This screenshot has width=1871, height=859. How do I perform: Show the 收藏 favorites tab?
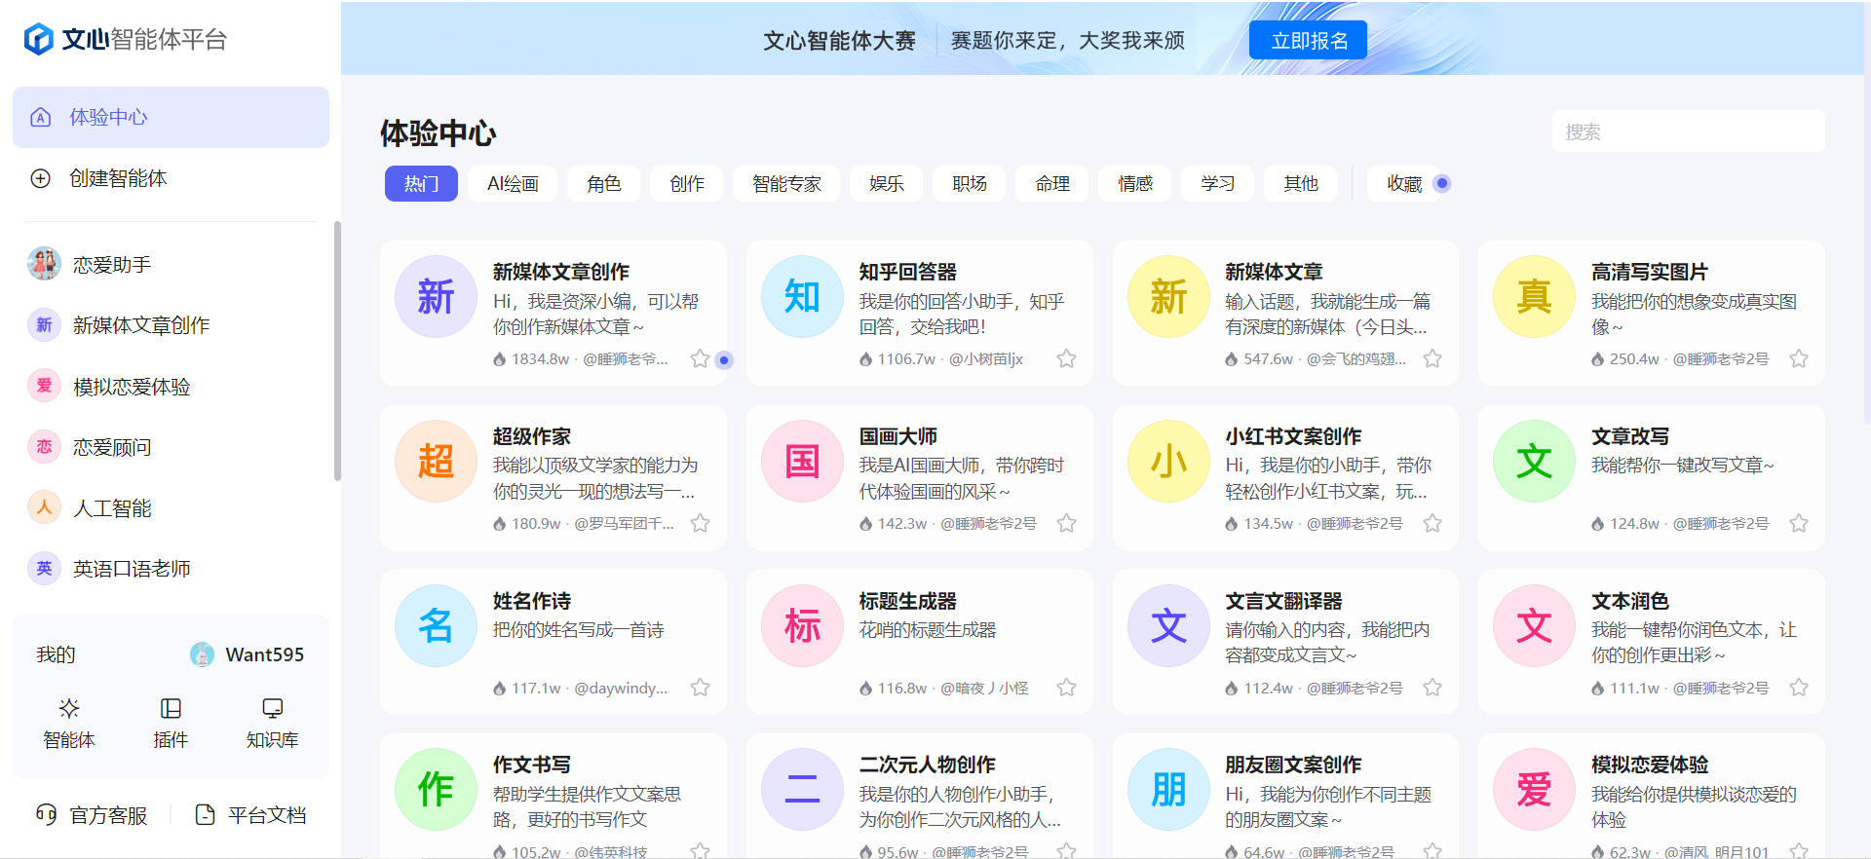tap(1404, 183)
